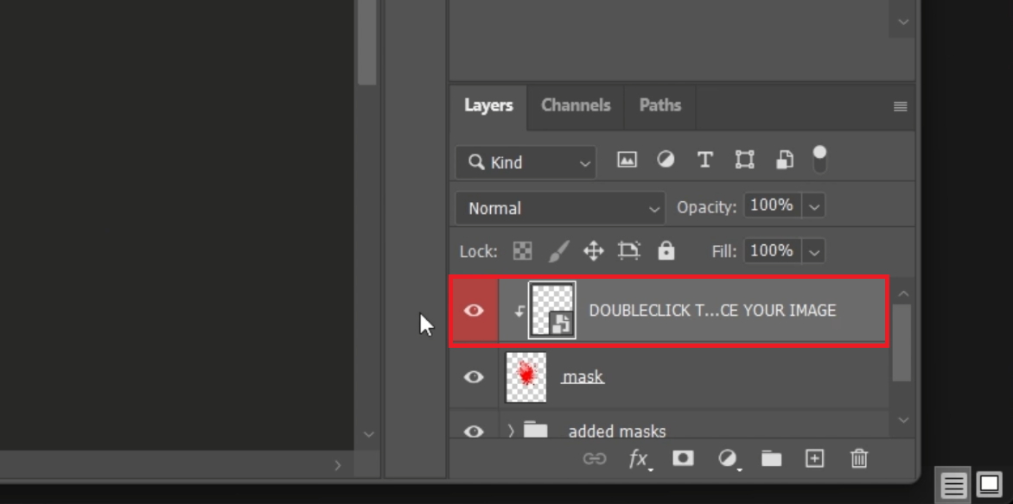Viewport: 1013px width, 504px height.
Task: Lock position move icon
Action: pos(593,251)
